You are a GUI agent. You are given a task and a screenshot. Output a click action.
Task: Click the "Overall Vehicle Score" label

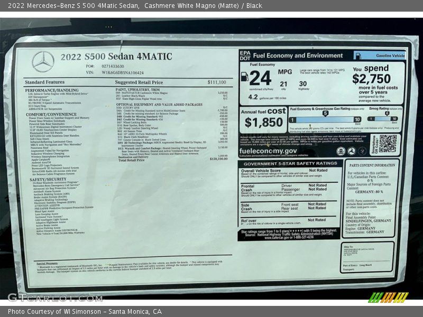(261, 171)
